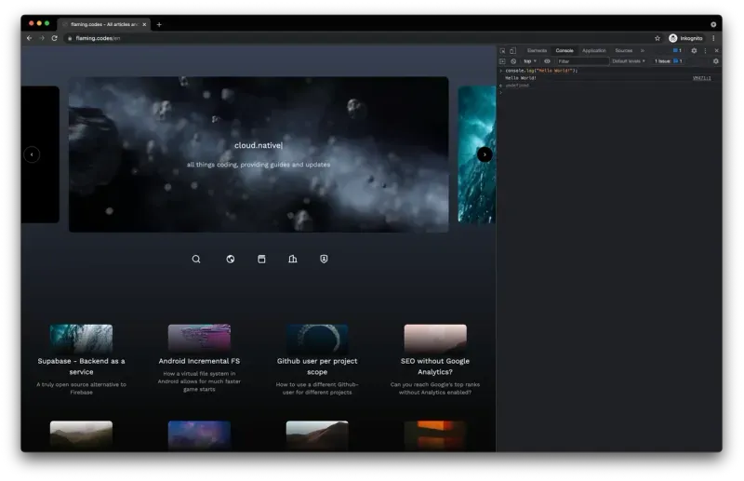This screenshot has height=481, width=744.
Task: Open the top JavaScript context dropdown
Action: click(530, 61)
